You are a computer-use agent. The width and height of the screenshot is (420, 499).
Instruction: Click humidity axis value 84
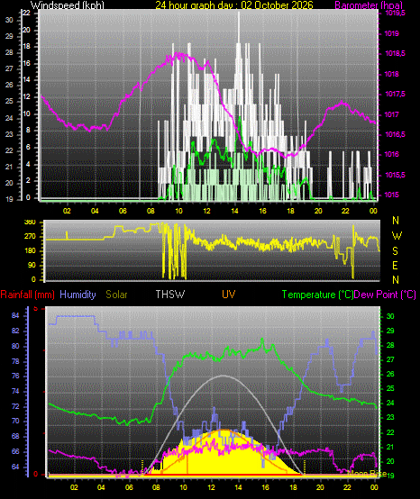tap(15, 315)
